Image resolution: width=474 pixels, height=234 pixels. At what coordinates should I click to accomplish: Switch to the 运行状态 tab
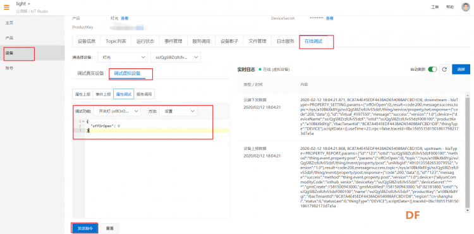tap(145, 41)
